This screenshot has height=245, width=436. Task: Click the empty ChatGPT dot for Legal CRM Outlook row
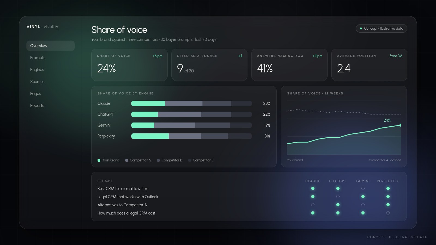point(338,197)
